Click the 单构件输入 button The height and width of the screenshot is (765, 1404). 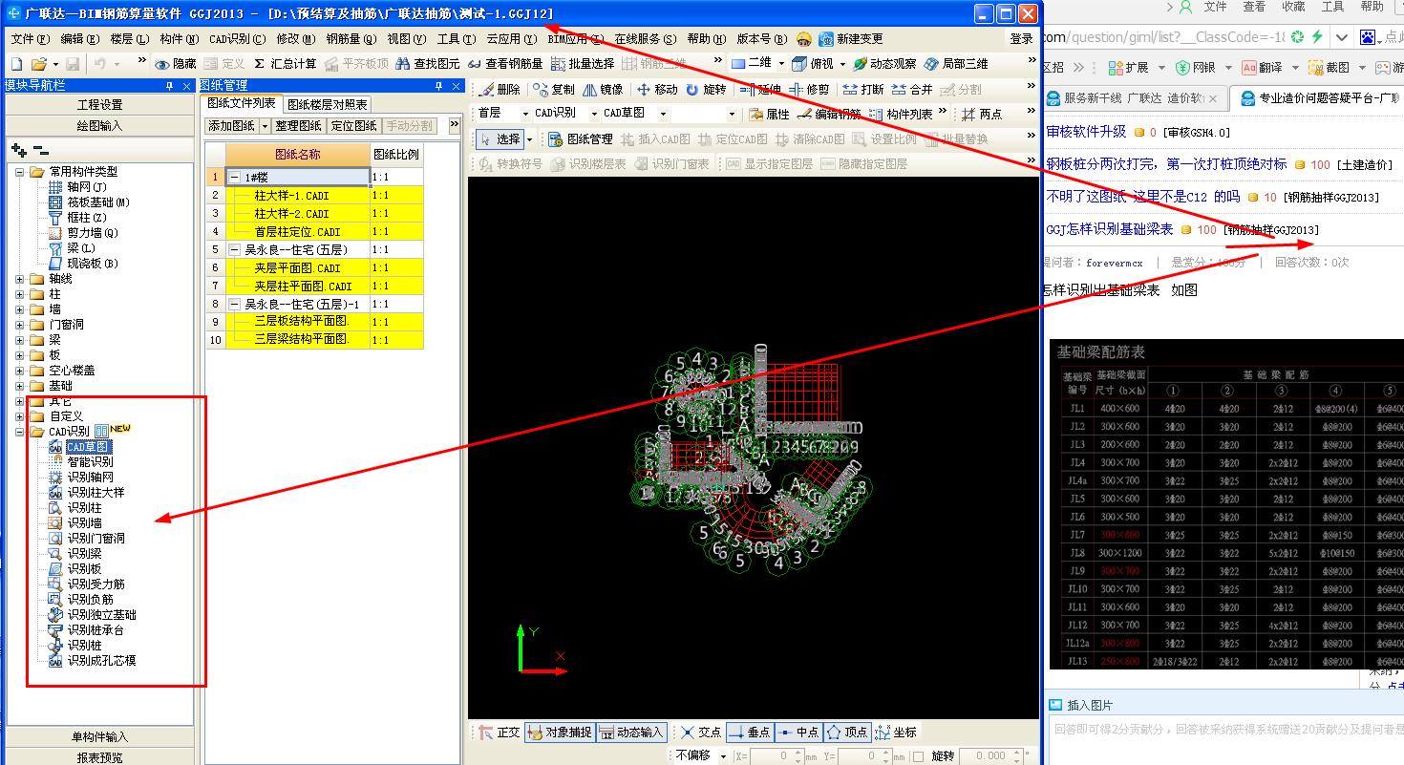[x=99, y=737]
